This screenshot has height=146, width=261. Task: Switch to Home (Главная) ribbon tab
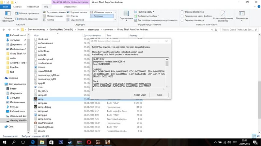[x=17, y=7]
